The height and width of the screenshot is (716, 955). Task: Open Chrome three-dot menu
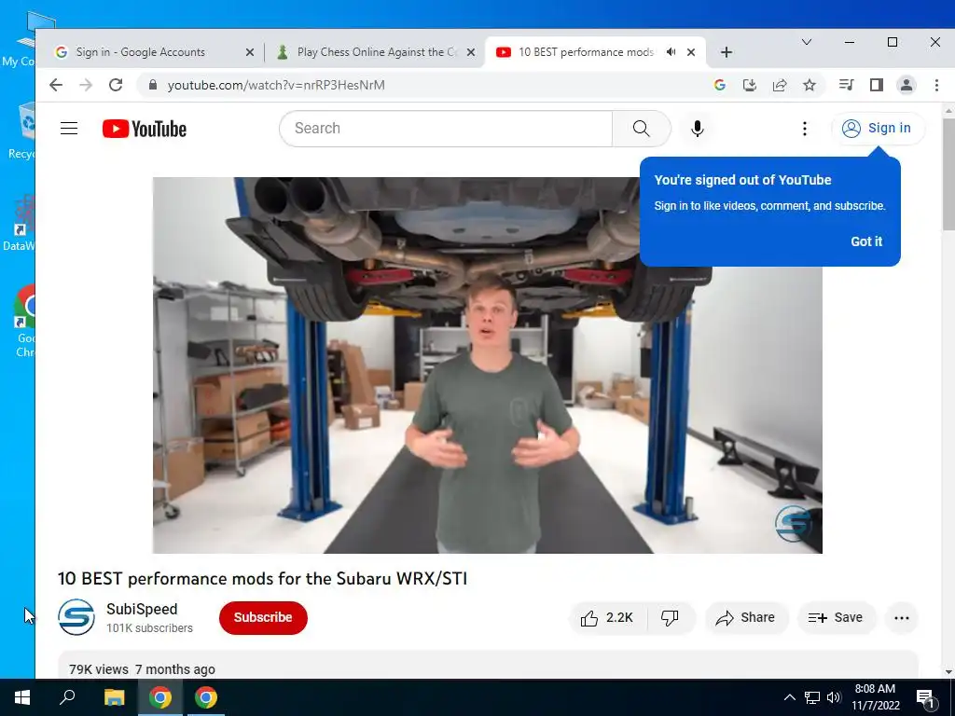(936, 85)
